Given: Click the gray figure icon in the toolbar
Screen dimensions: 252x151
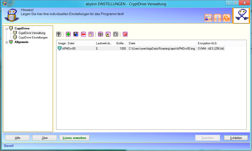Looking at the screenshot, I should 59,34.
